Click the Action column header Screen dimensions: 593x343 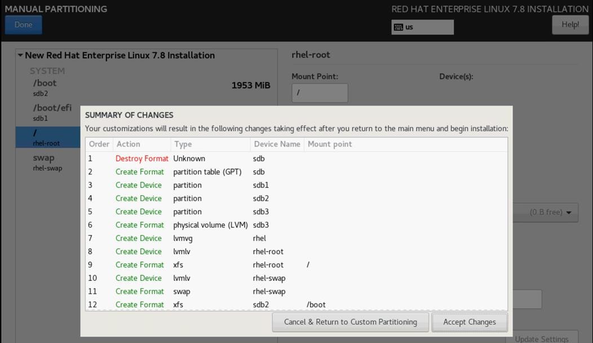pyautogui.click(x=127, y=144)
